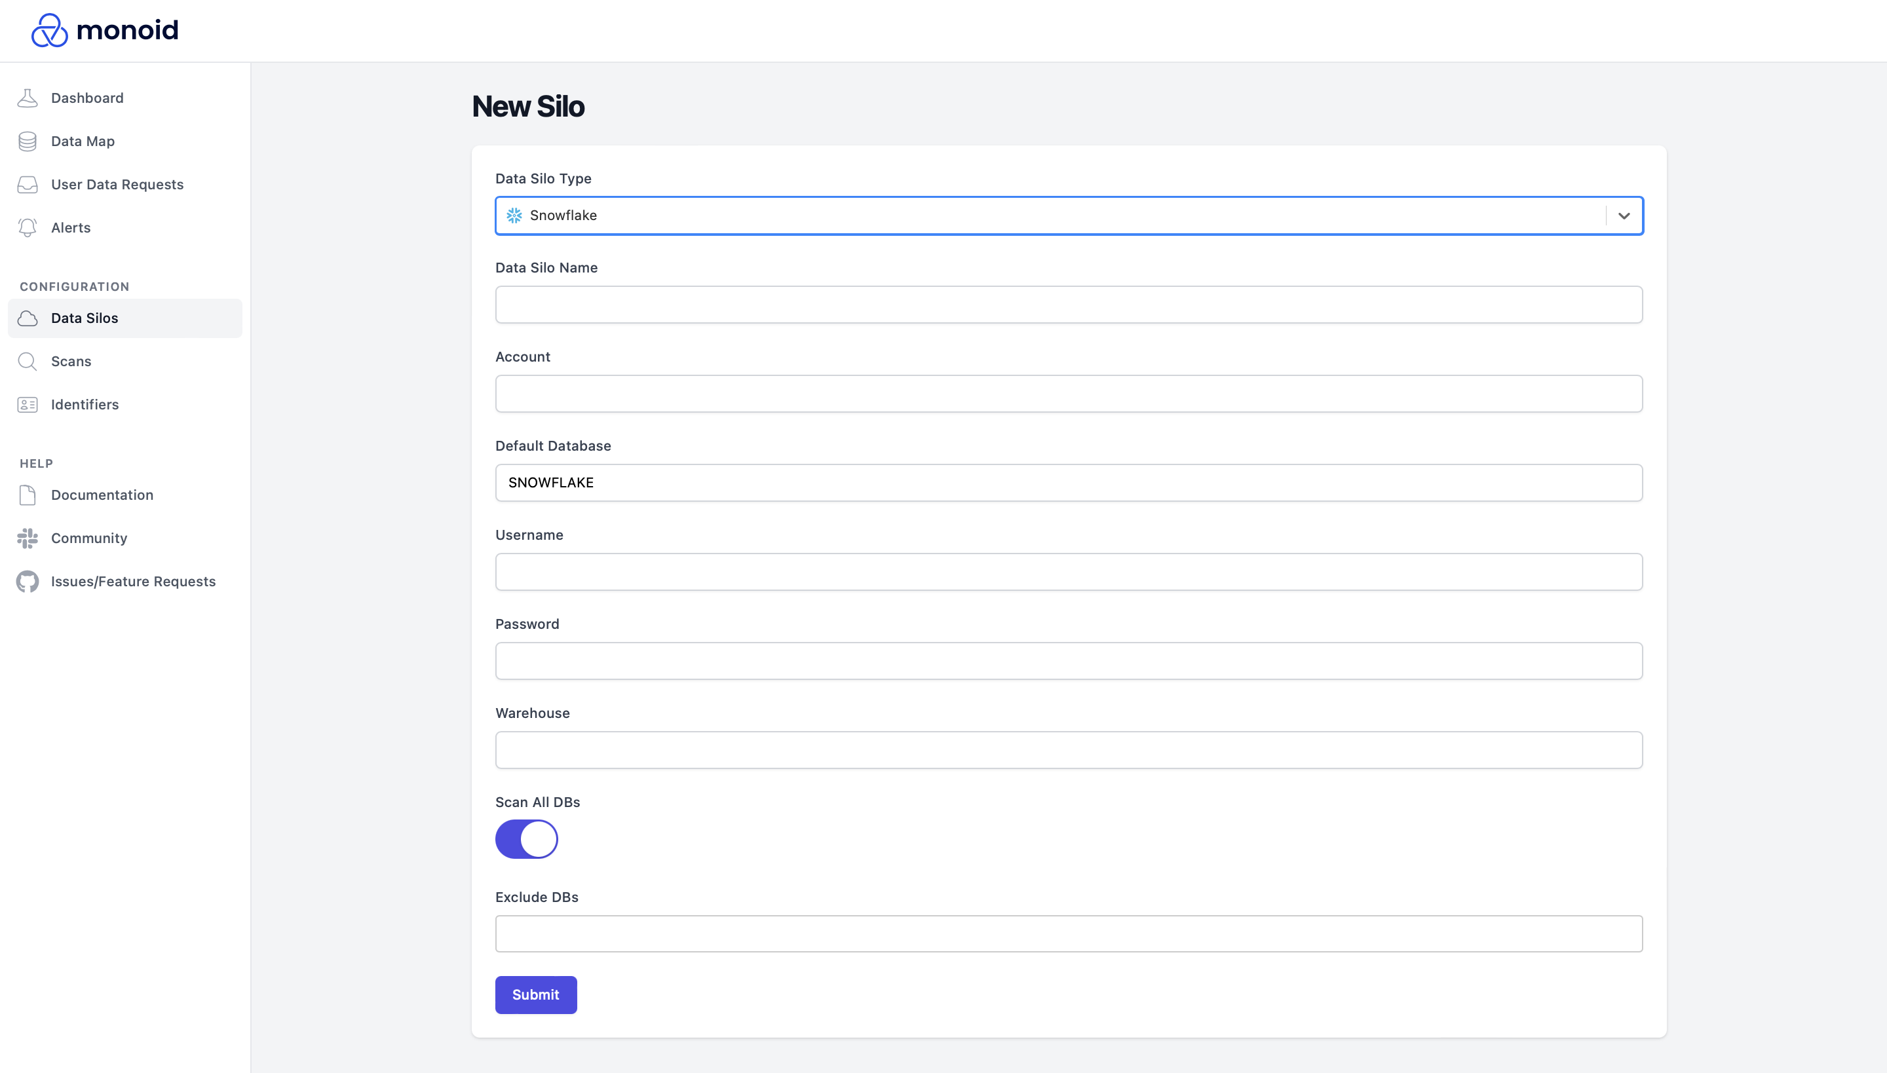1887x1073 pixels.
Task: Open Community link
Action: click(x=125, y=538)
